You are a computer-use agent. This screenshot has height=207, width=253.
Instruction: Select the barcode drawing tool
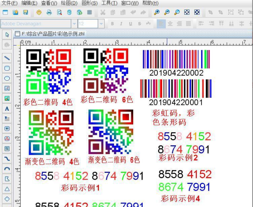(7, 128)
